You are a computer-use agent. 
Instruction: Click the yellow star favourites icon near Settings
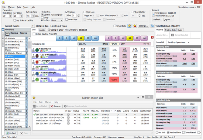pos(129,26)
